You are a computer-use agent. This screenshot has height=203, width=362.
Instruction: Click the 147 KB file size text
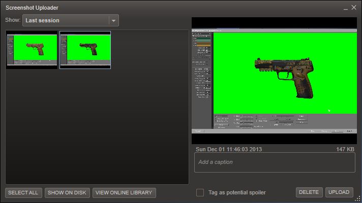pos(345,149)
